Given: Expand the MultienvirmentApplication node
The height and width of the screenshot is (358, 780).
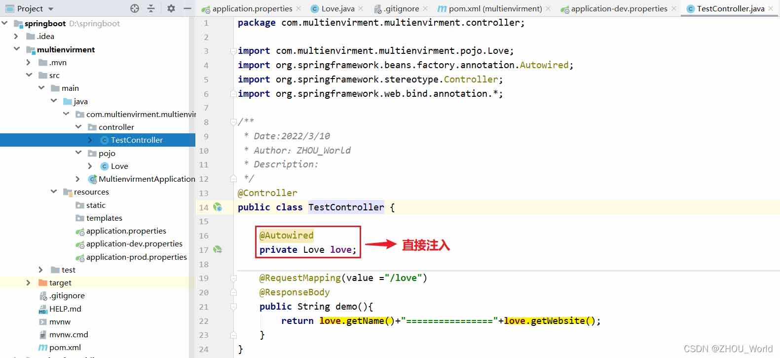Looking at the screenshot, I should point(78,179).
